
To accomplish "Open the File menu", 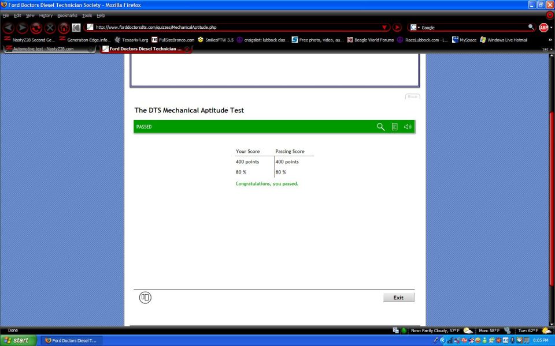I will [x=6, y=16].
